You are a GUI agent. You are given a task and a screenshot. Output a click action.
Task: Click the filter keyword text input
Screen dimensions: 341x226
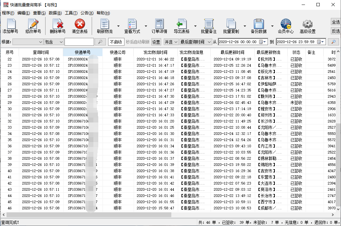click(x=79, y=42)
